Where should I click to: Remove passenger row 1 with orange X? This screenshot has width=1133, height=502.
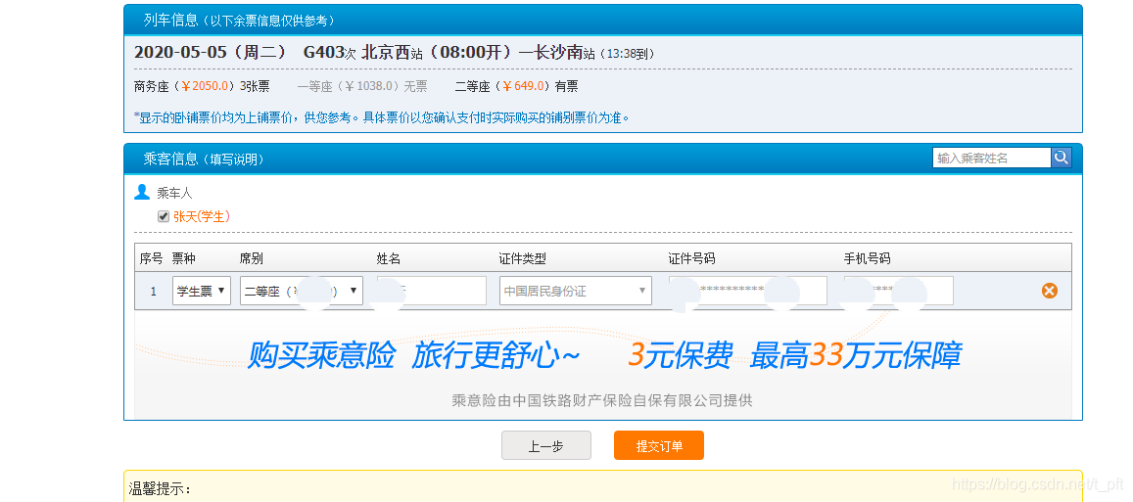click(1049, 291)
